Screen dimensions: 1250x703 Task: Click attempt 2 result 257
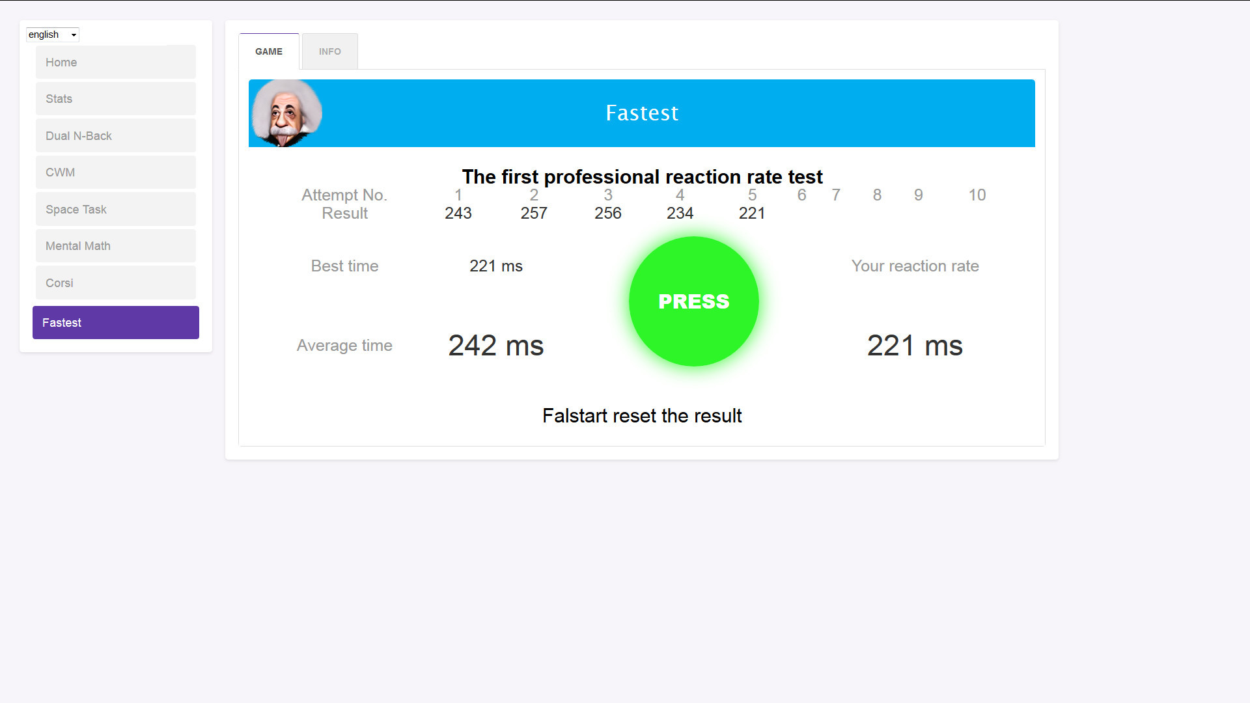pos(534,214)
